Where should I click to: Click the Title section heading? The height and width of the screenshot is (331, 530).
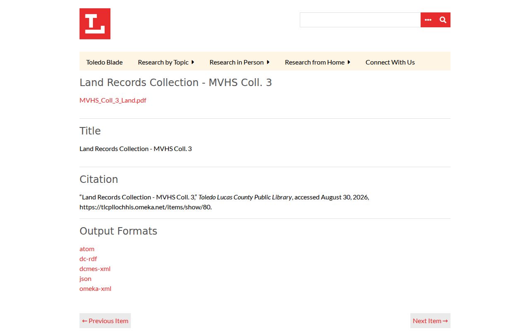coord(90,131)
